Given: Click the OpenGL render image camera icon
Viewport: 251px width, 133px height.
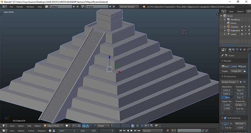Looking at the screenshot, I should [x=156, y=126].
